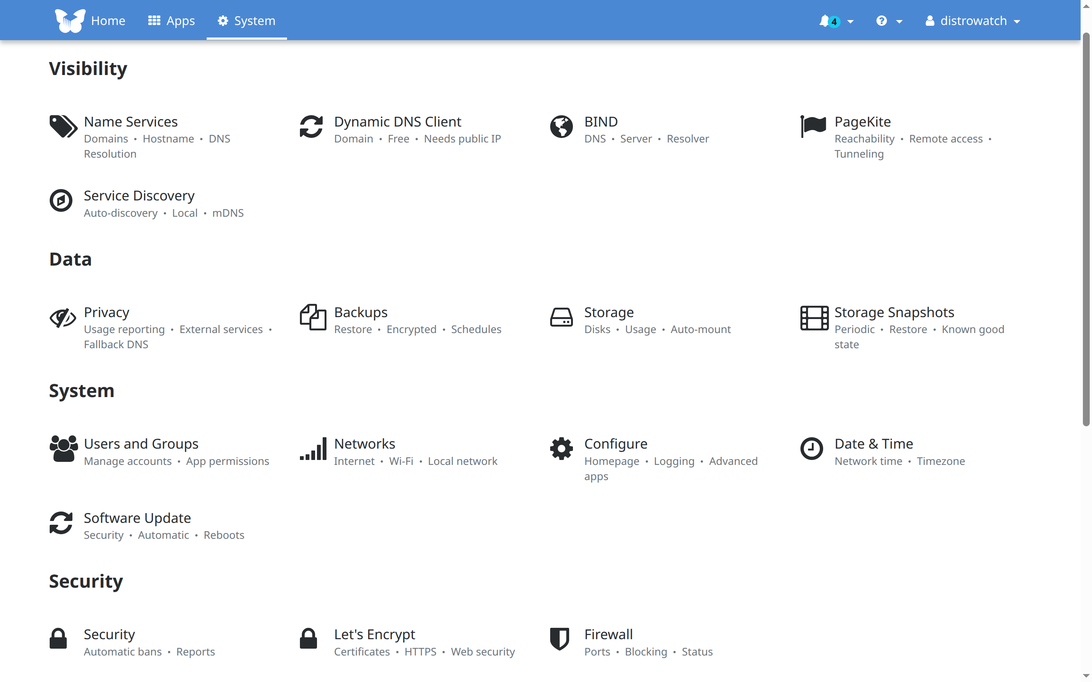Click 'Needs public IP' text

tap(463, 139)
